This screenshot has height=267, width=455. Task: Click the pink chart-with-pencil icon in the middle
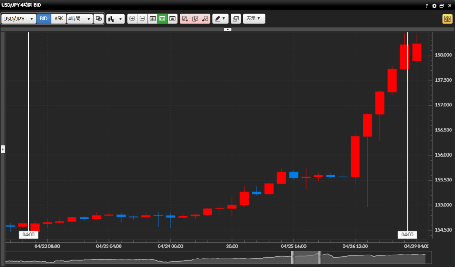[x=195, y=19]
